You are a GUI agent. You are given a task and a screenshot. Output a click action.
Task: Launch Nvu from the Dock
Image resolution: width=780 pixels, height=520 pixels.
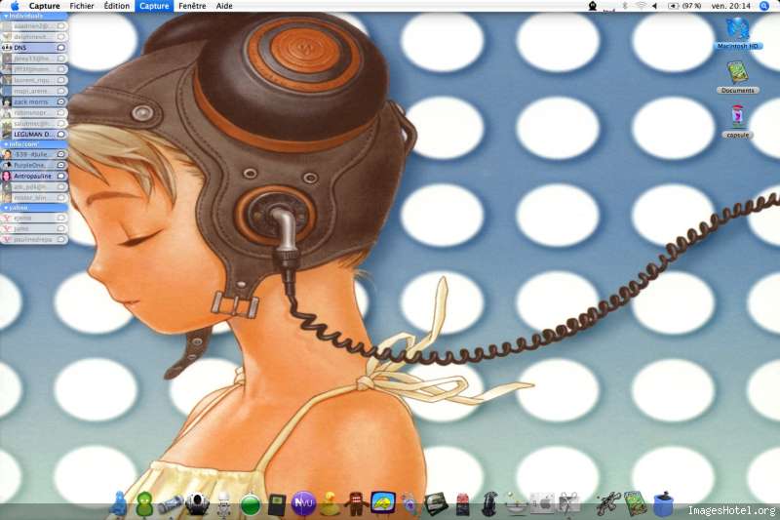click(303, 503)
